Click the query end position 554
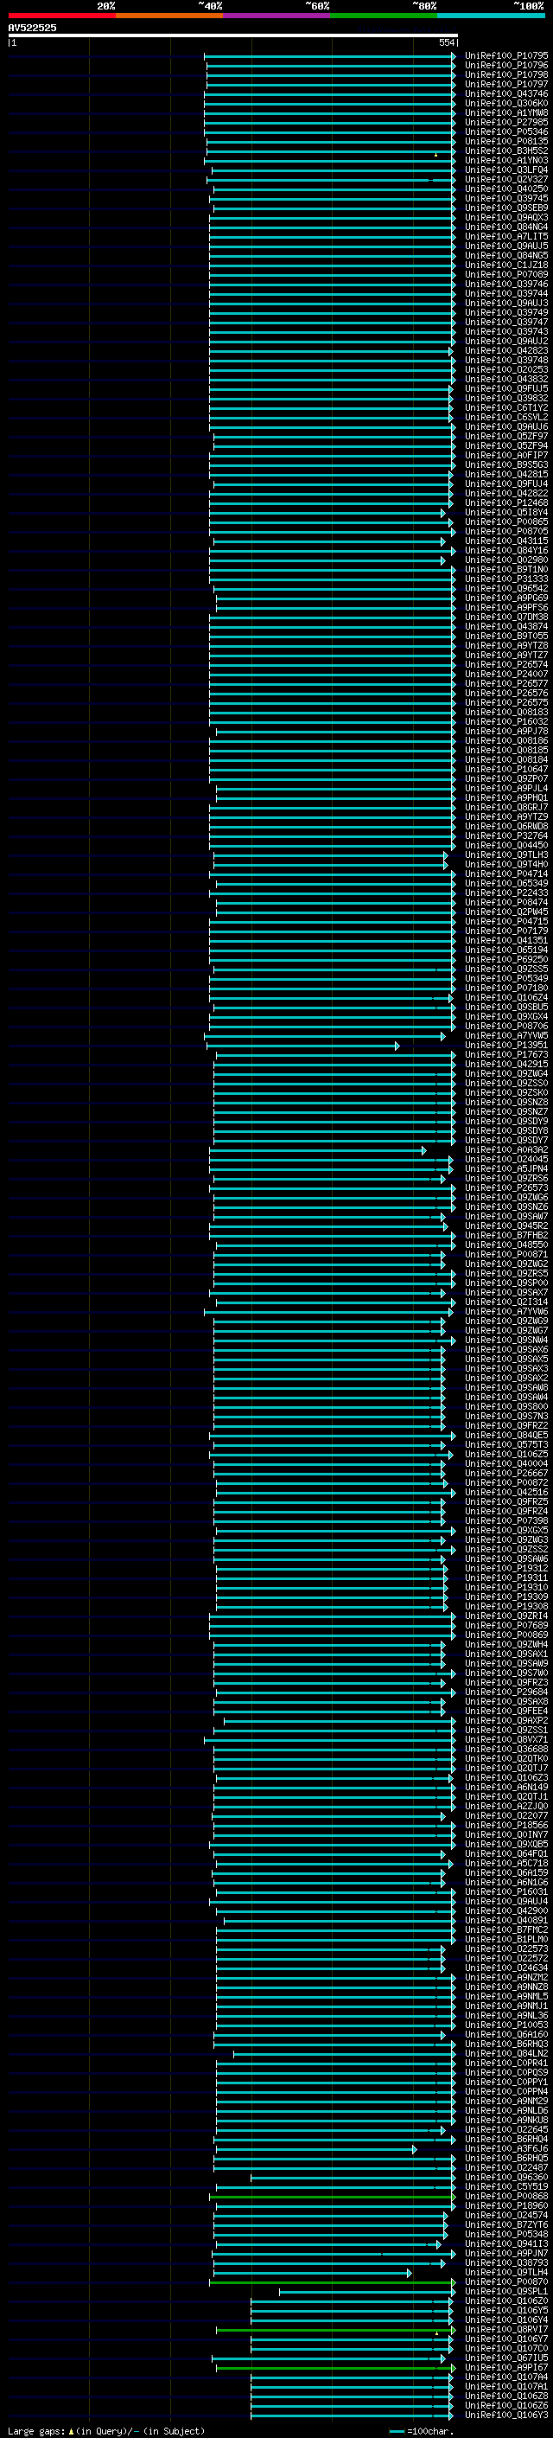Viewport: 553px width, 2438px height. tap(446, 42)
